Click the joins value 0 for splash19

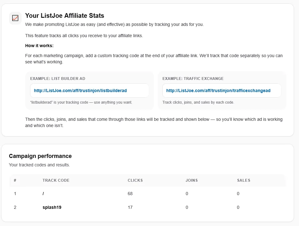pyautogui.click(x=187, y=207)
